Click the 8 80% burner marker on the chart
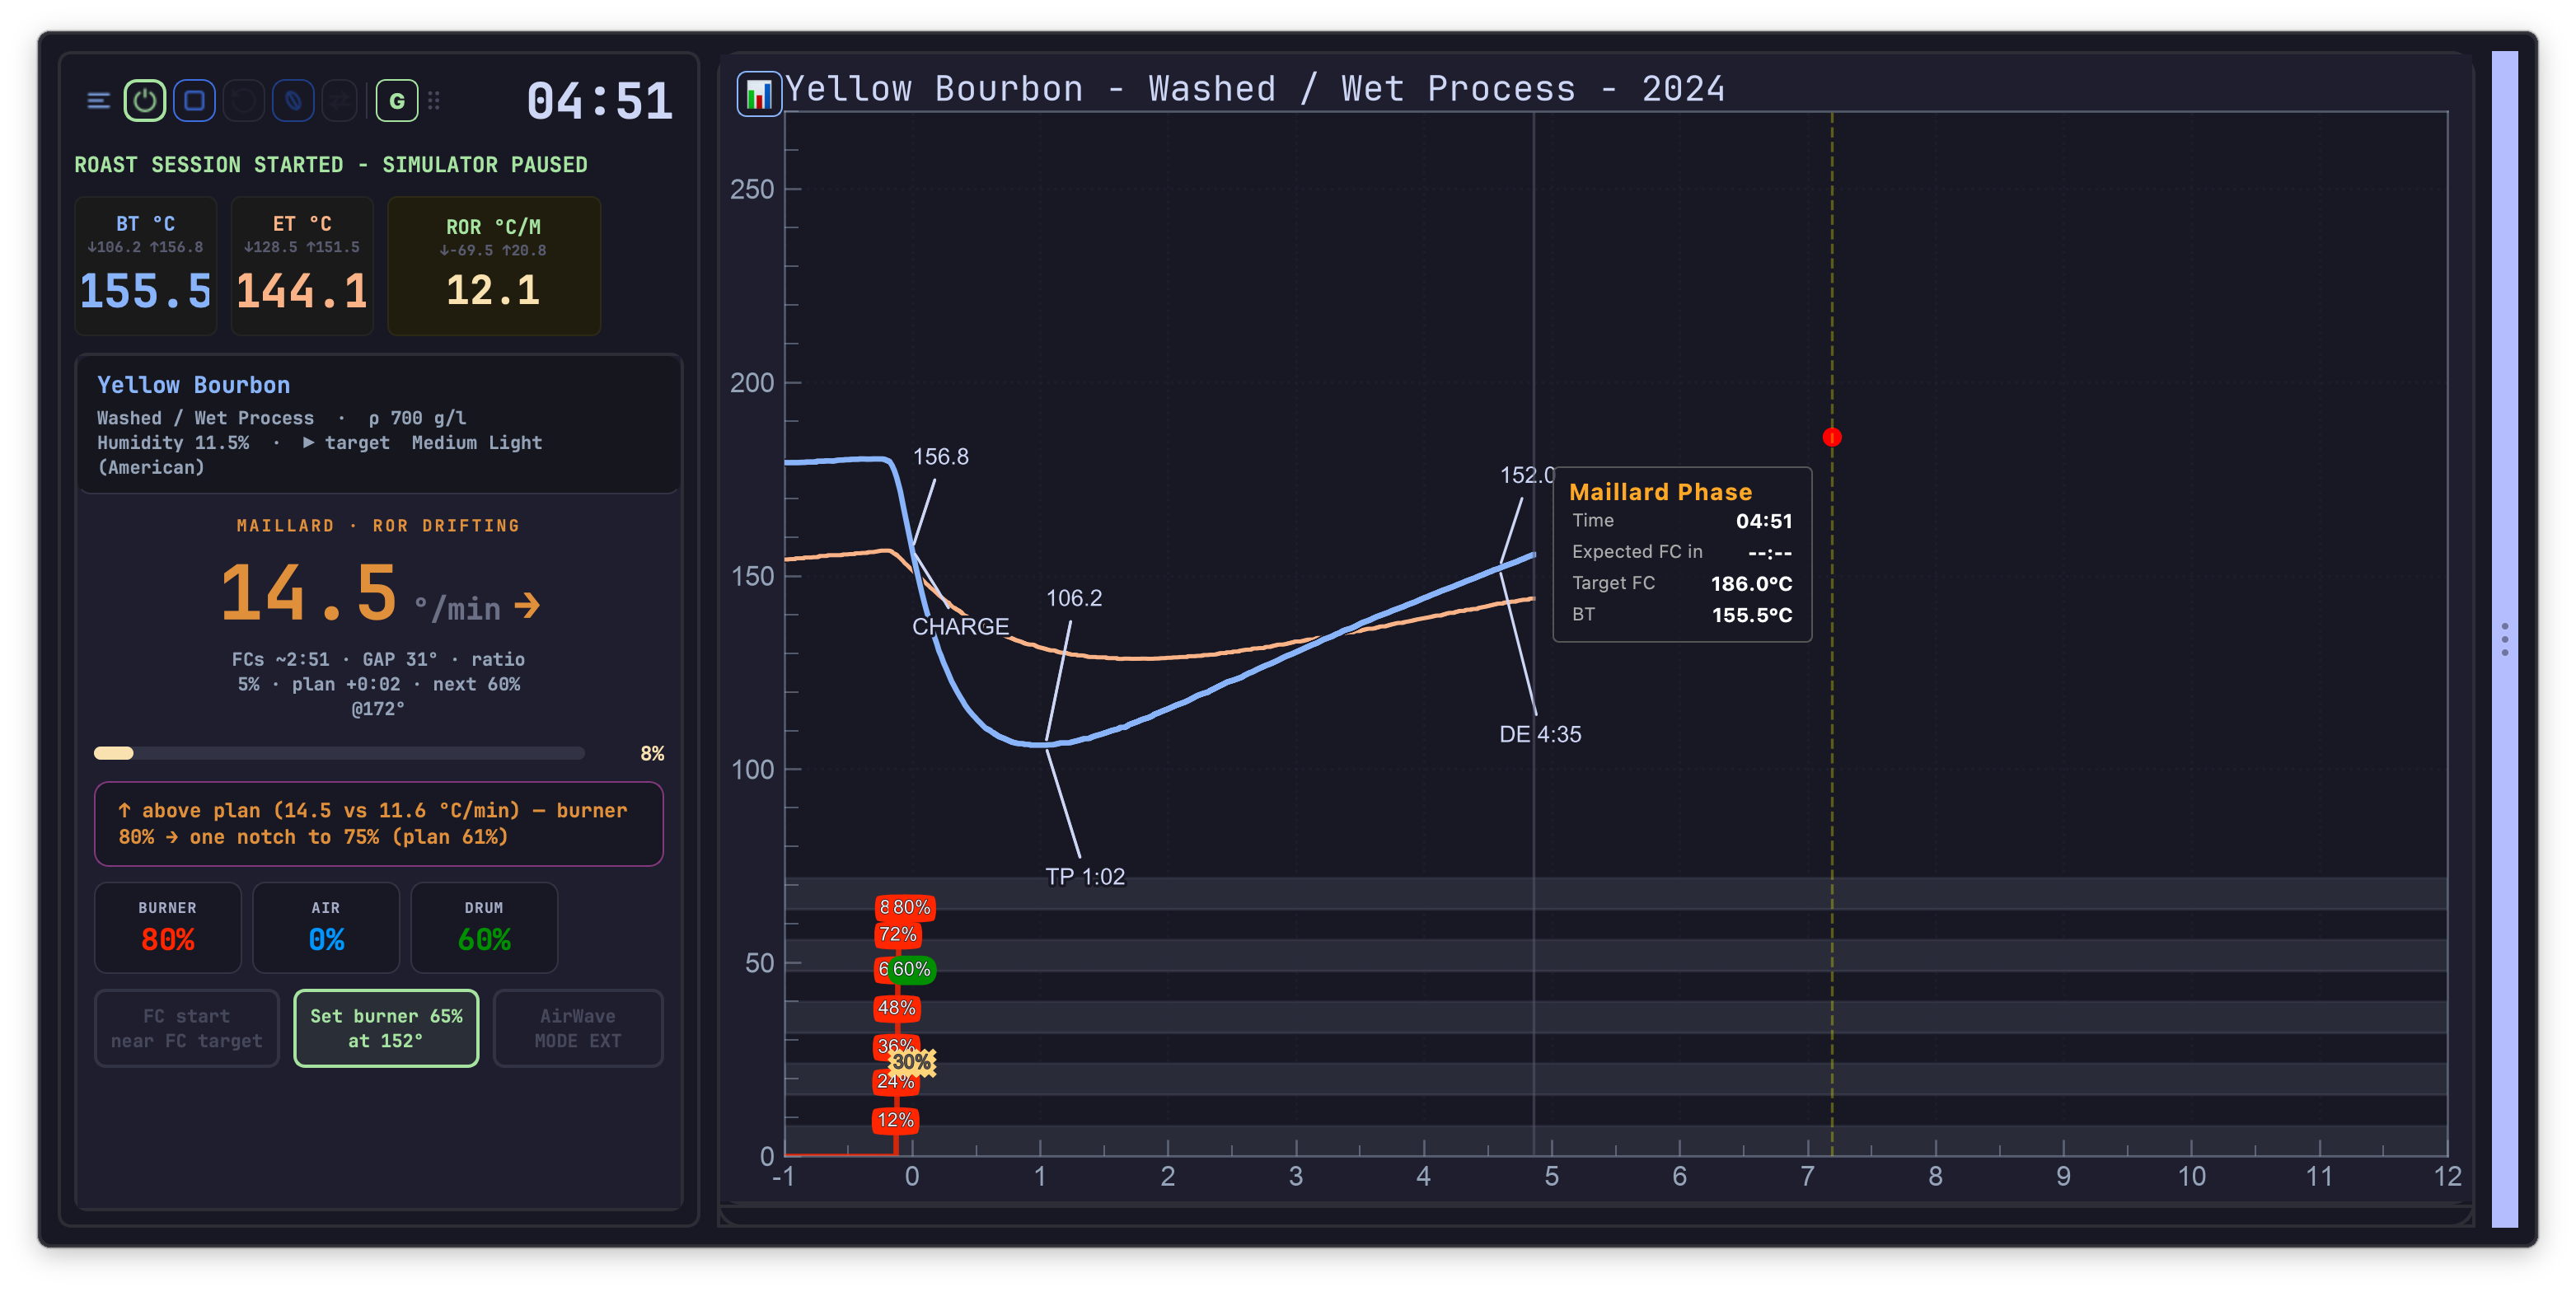Image resolution: width=2576 pixels, height=1292 pixels. [x=905, y=907]
